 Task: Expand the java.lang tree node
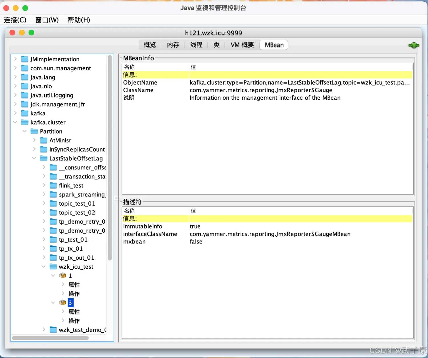(15, 77)
